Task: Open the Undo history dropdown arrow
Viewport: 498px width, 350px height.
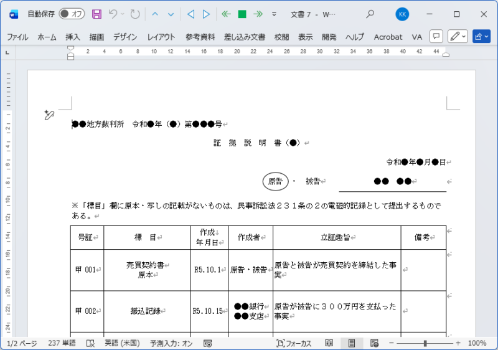Action: 123,14
